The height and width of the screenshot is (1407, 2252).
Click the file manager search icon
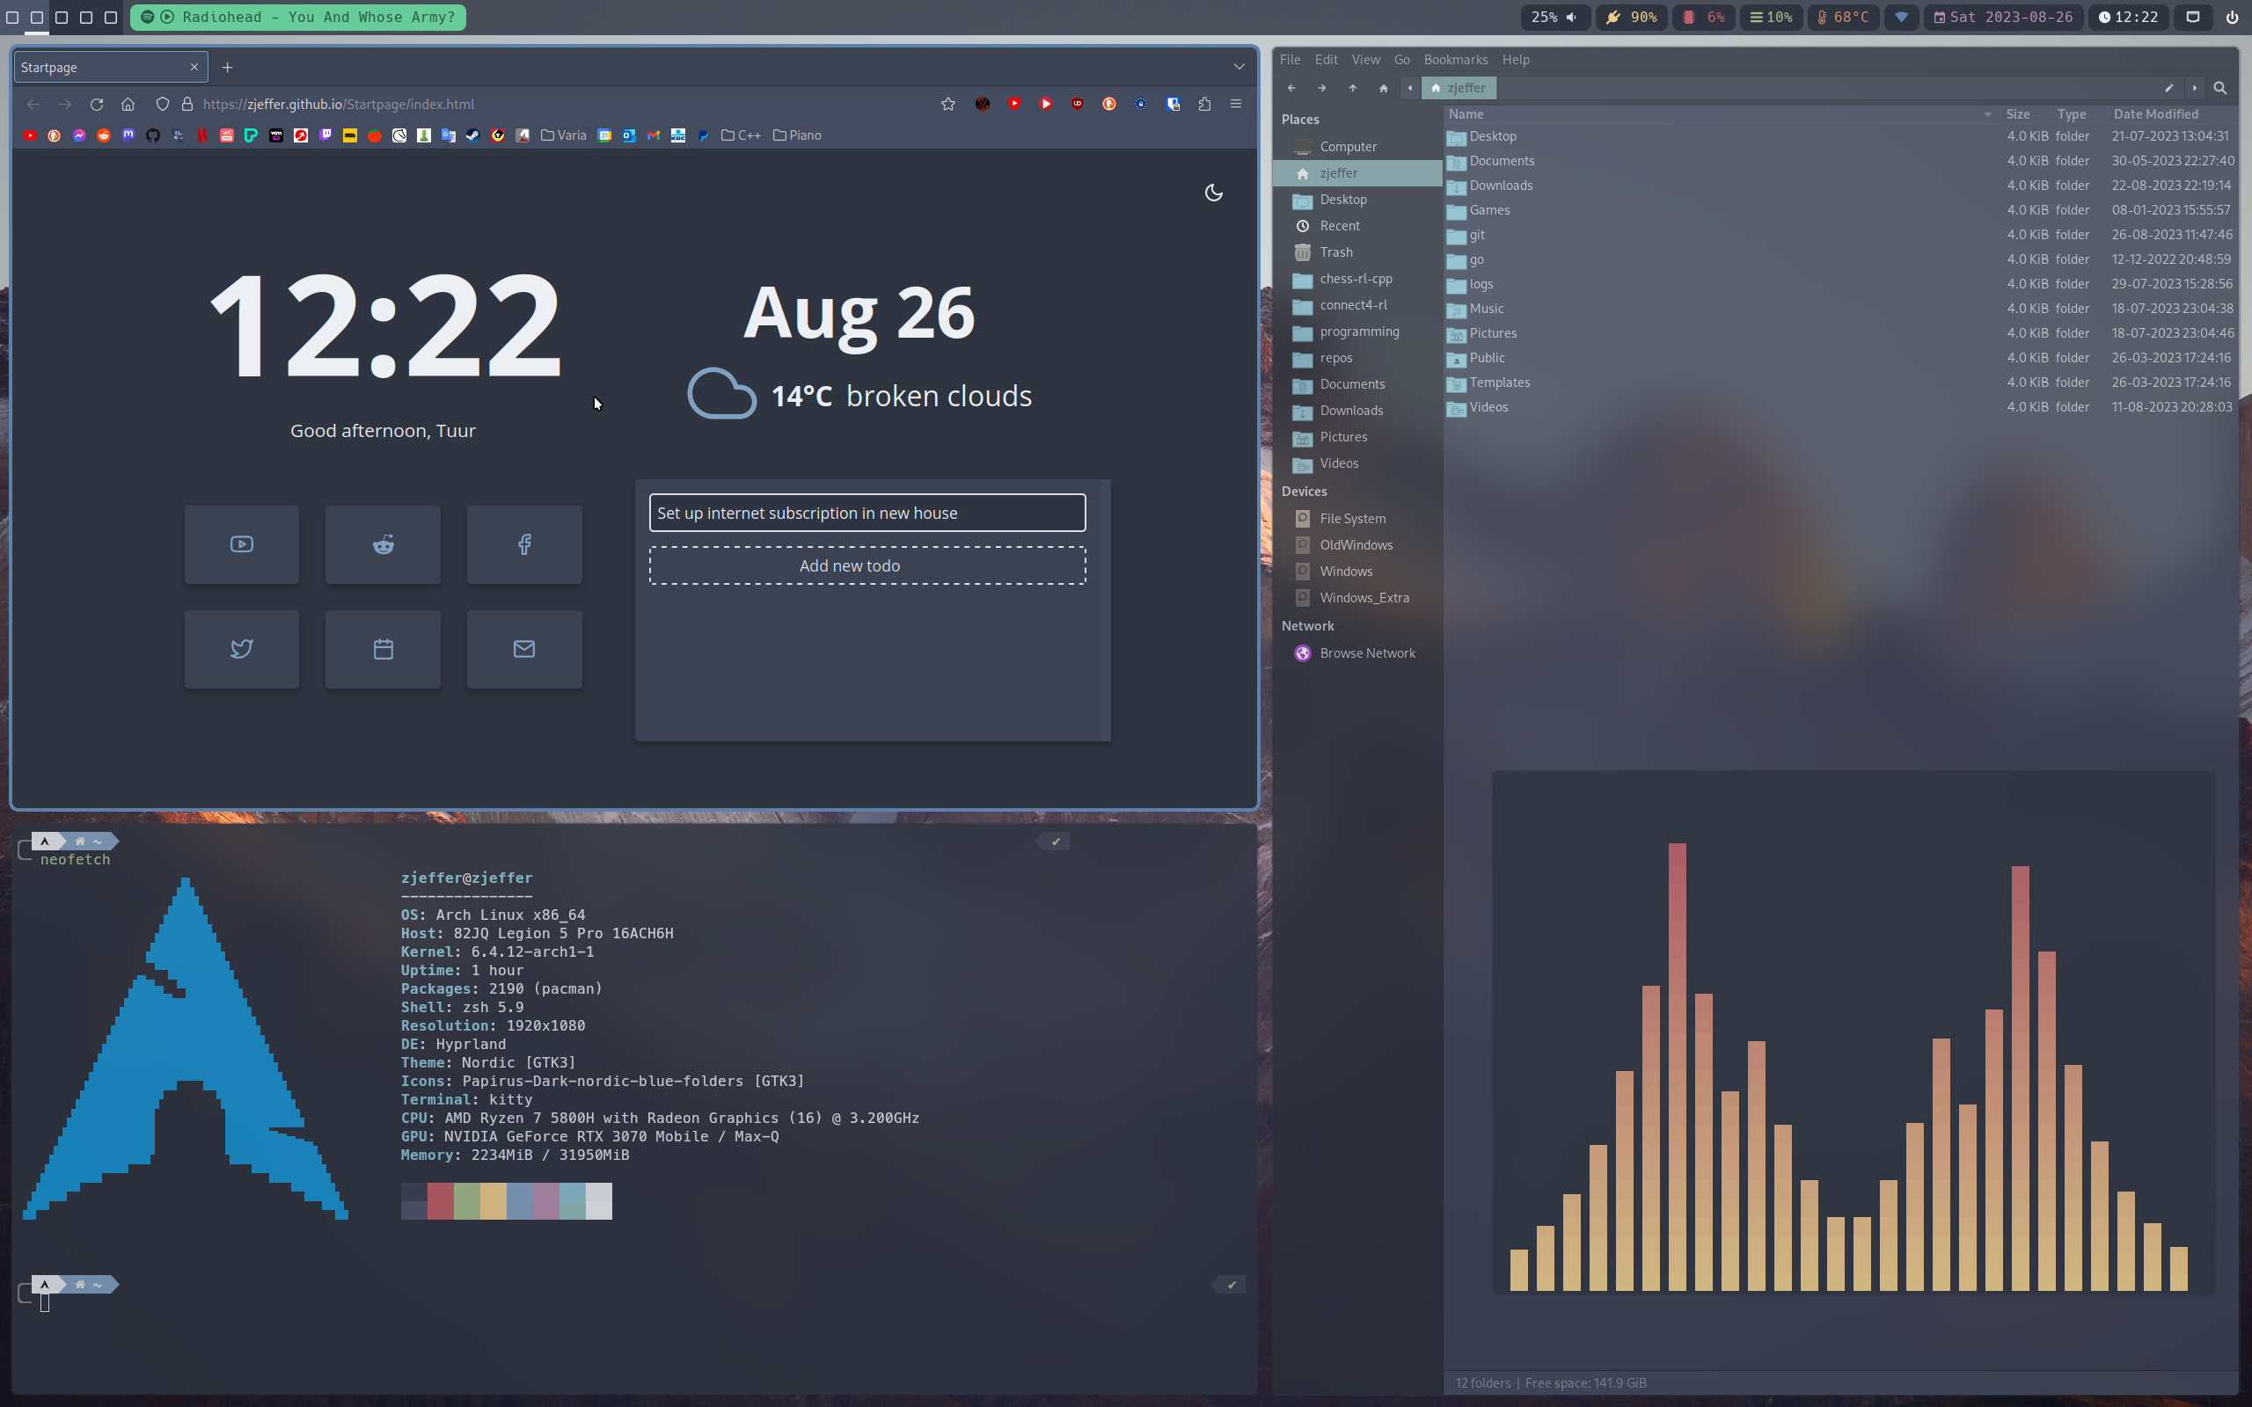coord(2219,87)
